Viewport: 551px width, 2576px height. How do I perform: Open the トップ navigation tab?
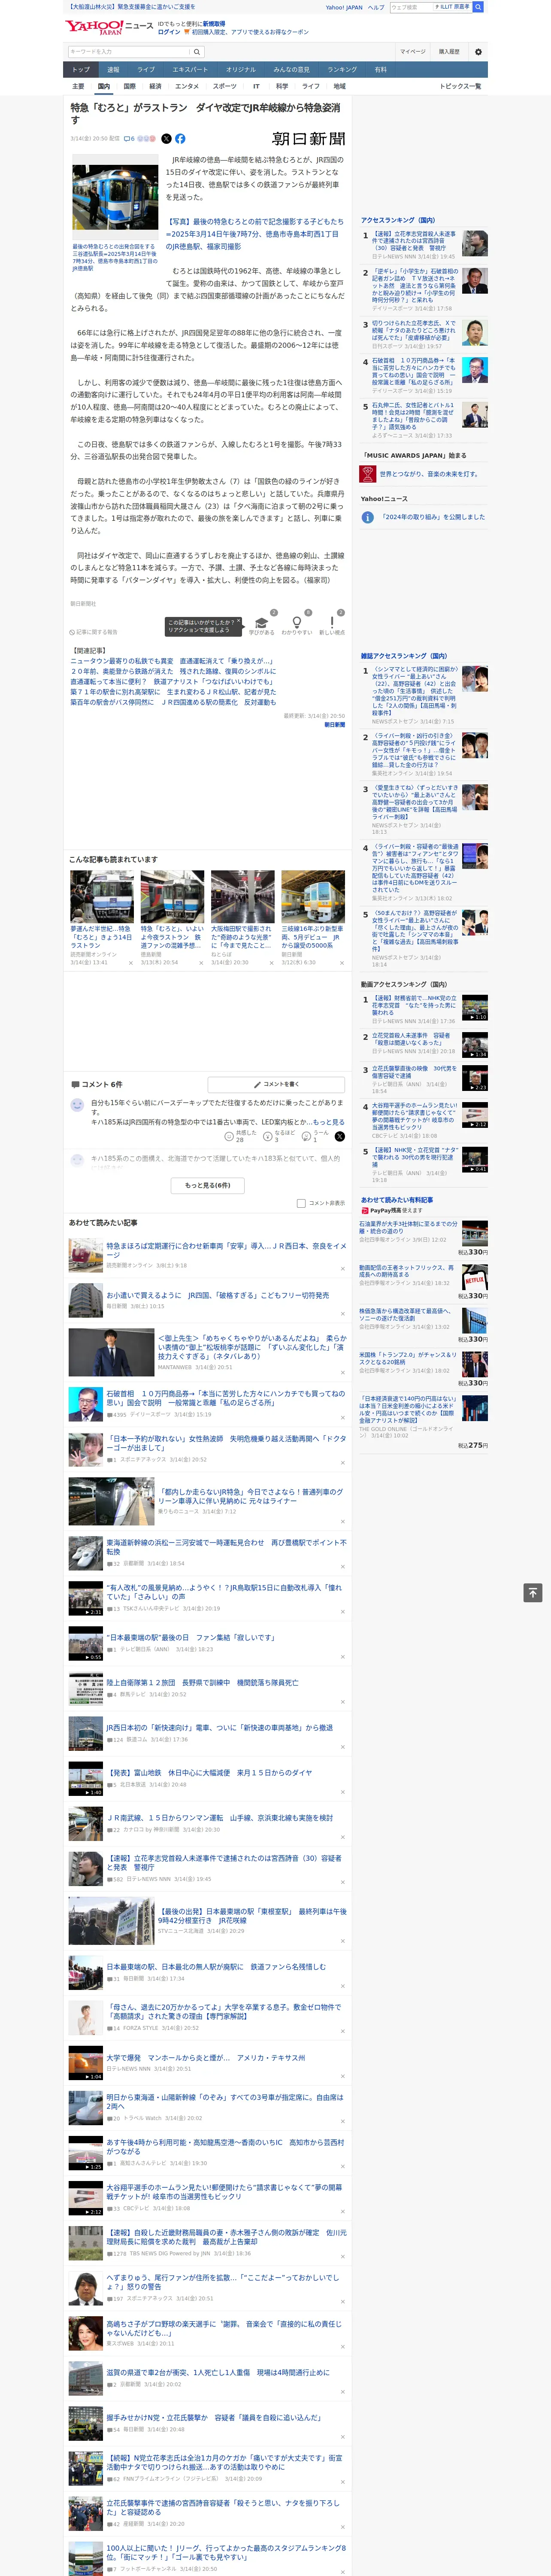tap(81, 70)
